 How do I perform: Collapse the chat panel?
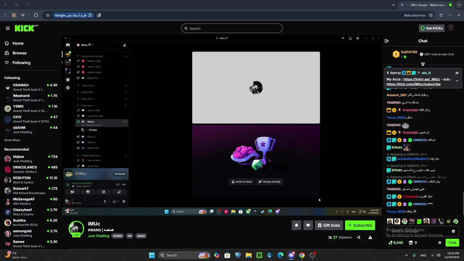point(386,41)
